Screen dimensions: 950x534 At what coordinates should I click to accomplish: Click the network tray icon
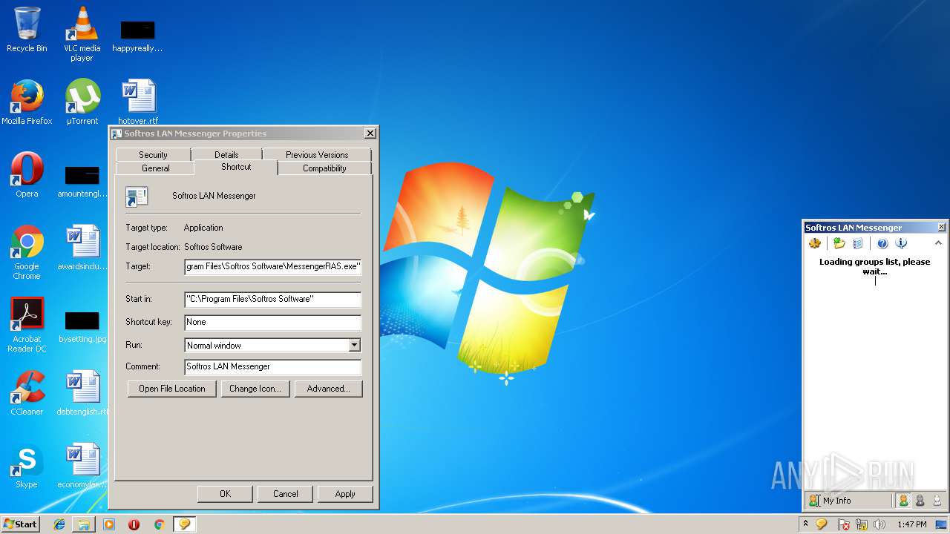[862, 524]
